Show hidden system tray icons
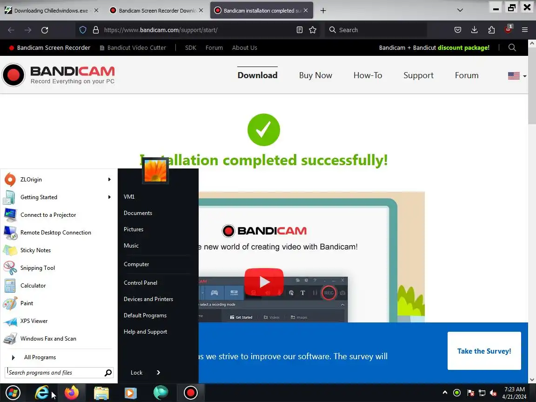The width and height of the screenshot is (536, 402). [x=445, y=392]
